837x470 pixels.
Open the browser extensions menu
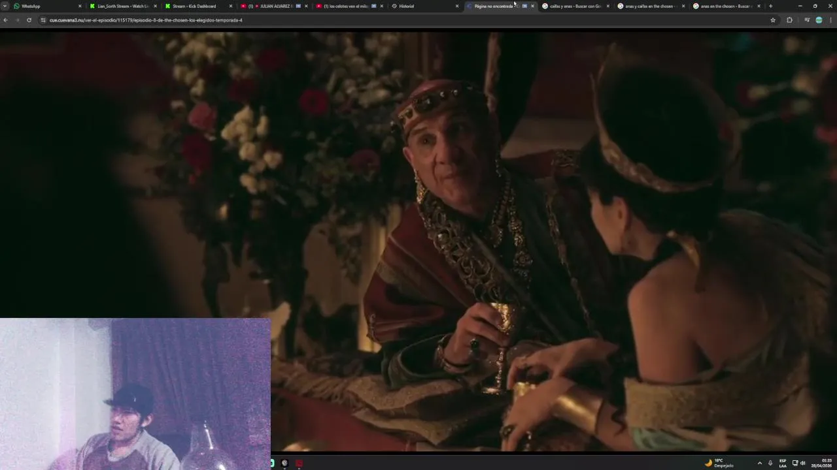coord(789,20)
